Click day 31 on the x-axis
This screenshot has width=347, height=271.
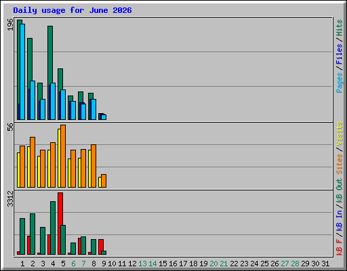pyautogui.click(x=325, y=264)
